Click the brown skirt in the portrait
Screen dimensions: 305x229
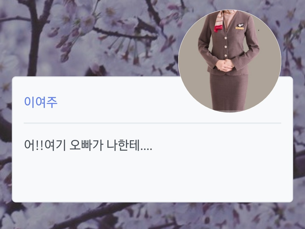229,92
